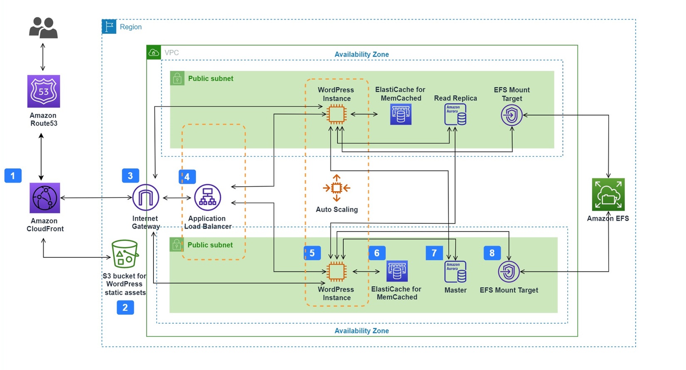This screenshot has height=370, width=686.
Task: Select the number 7 step badge
Action: 434,253
